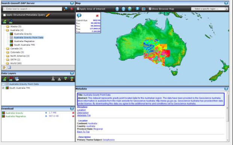Screen dimensions: 233x145
Task: Remove Australia Gravity from the download list
Action: coord(73,113)
